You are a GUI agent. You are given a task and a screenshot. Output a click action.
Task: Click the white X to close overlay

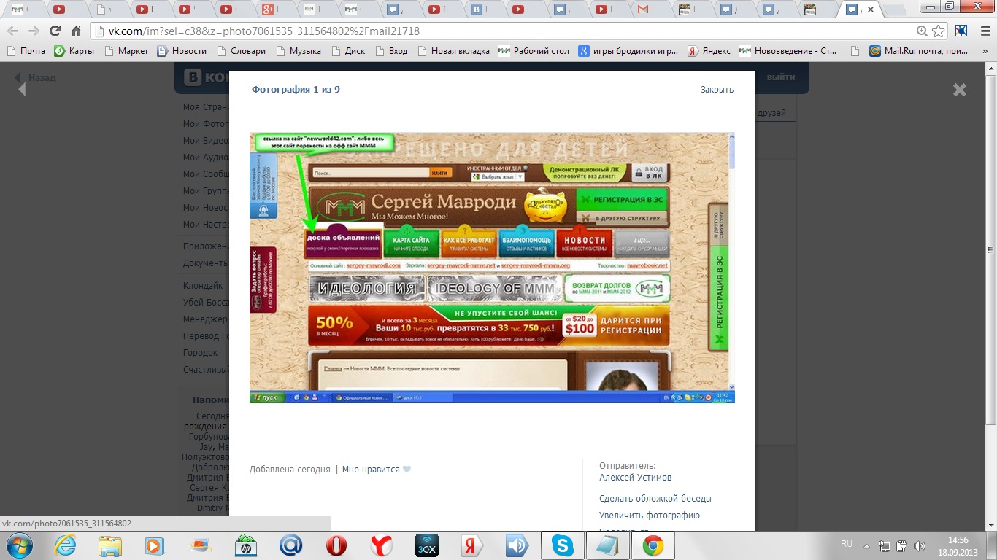tap(959, 89)
